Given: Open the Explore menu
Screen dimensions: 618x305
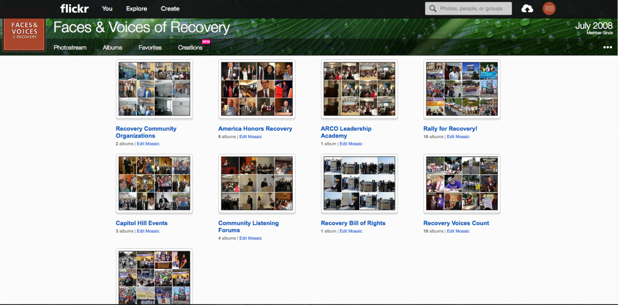Looking at the screenshot, I should tap(136, 8).
